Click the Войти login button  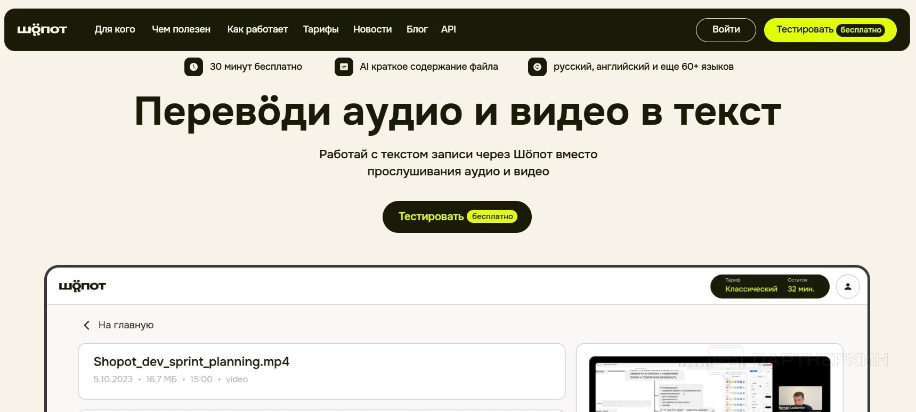click(726, 30)
